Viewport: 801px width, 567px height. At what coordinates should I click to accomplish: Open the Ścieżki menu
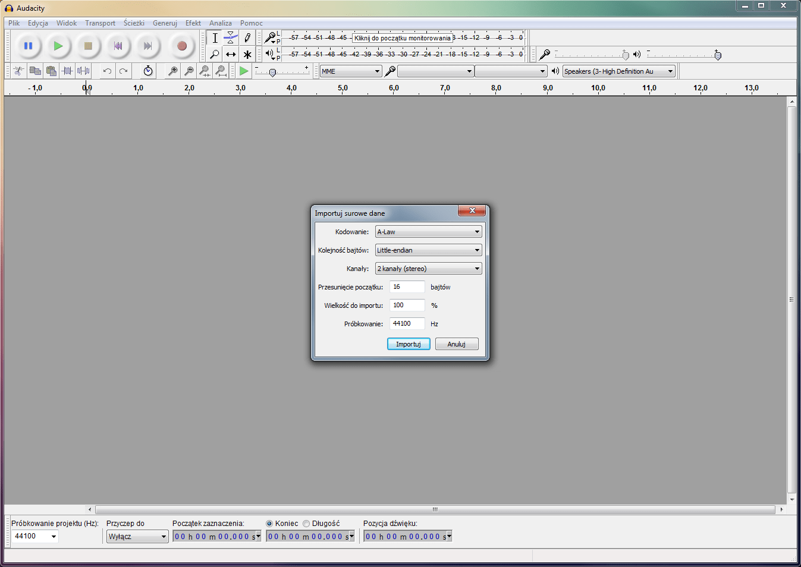tap(134, 23)
